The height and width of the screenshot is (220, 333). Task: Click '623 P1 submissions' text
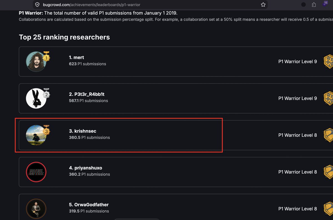click(87, 64)
